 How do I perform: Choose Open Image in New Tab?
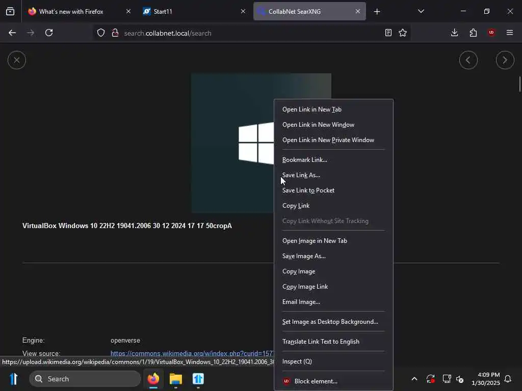333,241
